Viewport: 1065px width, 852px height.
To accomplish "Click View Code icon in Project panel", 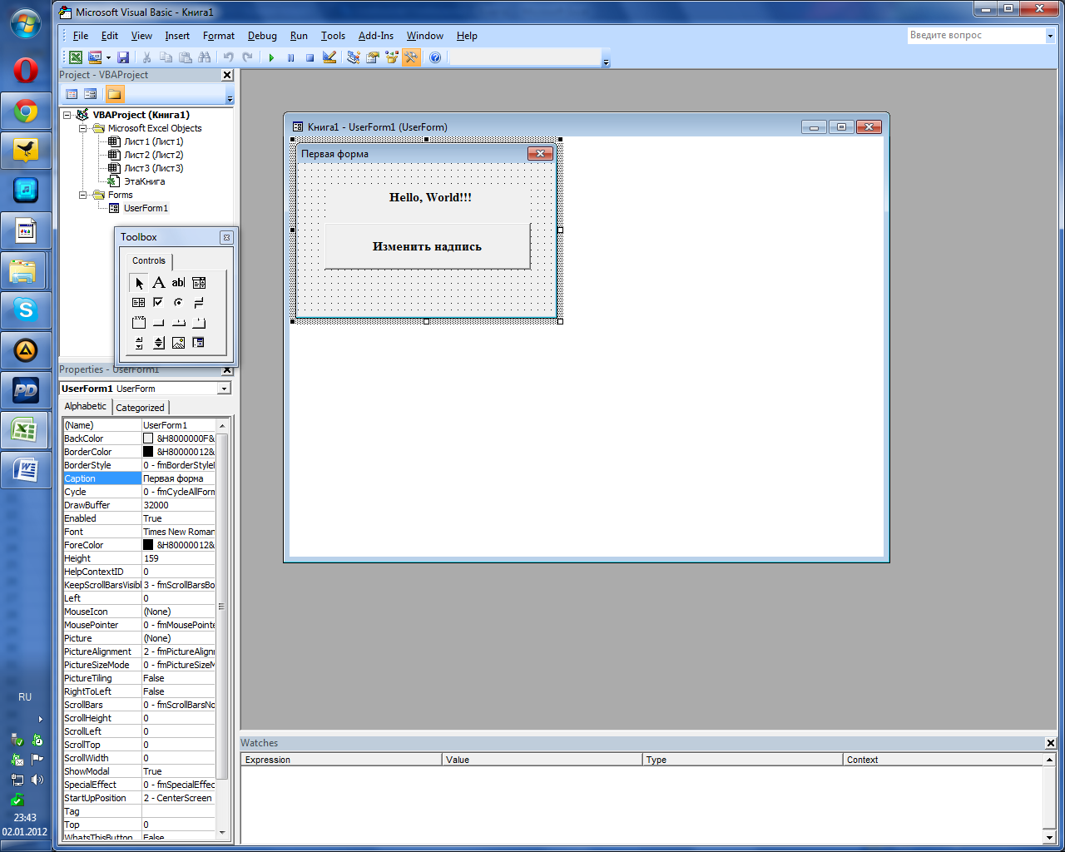I will tap(72, 94).
